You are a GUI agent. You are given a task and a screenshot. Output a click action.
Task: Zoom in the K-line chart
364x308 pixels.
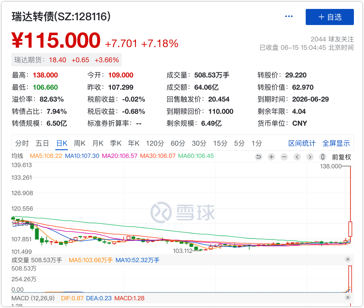coord(271,157)
